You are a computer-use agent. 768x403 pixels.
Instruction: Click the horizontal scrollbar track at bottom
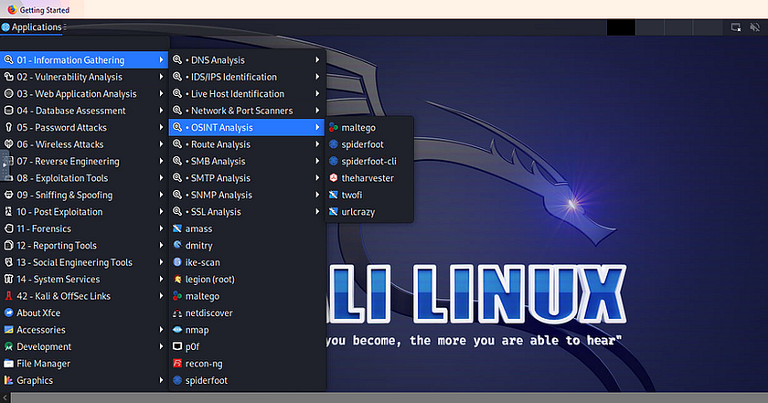coord(389,398)
